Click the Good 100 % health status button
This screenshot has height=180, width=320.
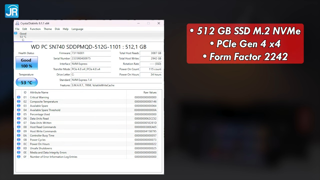26,63
